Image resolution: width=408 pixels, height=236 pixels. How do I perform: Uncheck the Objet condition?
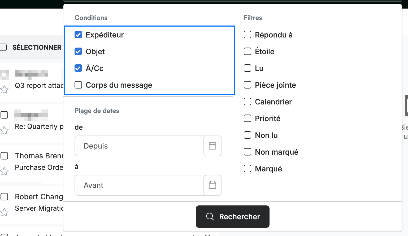[x=78, y=52]
